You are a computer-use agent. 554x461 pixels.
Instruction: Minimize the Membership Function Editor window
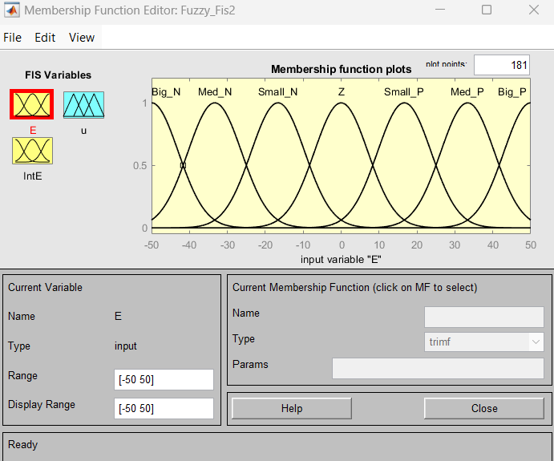pos(440,10)
